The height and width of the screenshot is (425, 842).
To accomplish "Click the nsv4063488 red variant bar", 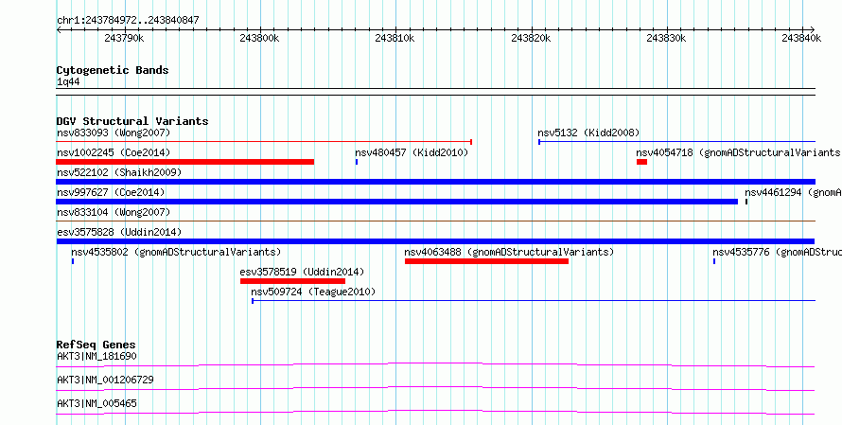I will point(486,261).
